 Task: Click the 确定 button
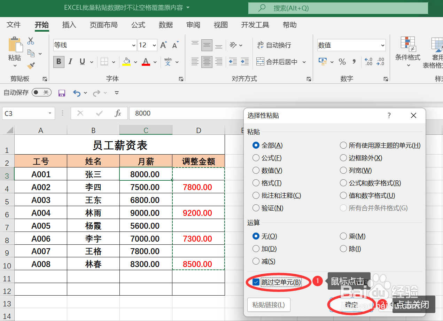pos(351,305)
